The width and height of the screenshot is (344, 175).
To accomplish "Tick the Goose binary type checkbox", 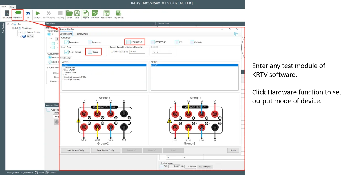I will 90,52.
